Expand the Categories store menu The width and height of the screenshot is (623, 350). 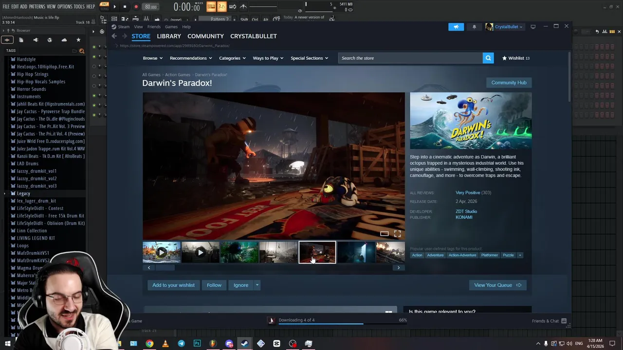click(x=232, y=58)
